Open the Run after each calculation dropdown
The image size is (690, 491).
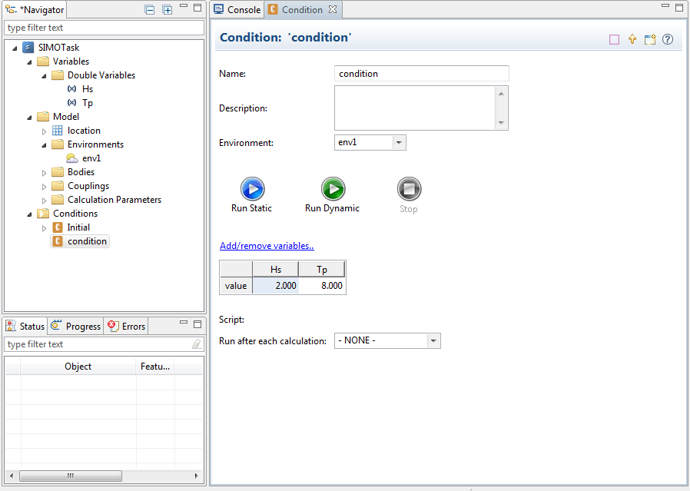pyautogui.click(x=433, y=340)
